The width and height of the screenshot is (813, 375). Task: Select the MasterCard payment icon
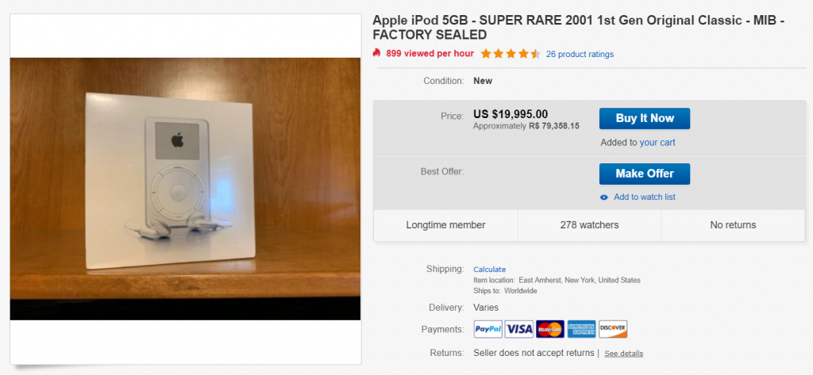point(550,329)
